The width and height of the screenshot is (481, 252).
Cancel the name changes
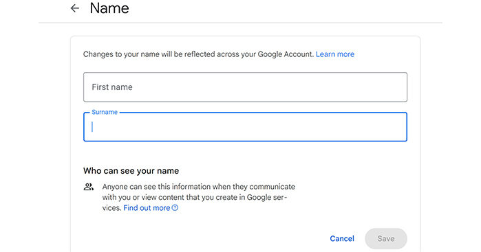[x=342, y=238]
